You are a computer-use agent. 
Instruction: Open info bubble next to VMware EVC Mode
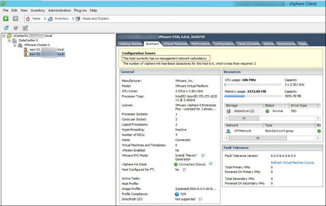[x=203, y=156]
